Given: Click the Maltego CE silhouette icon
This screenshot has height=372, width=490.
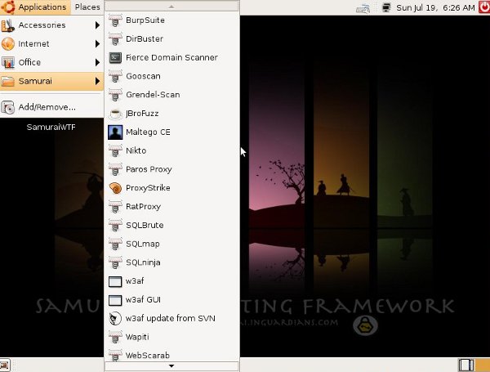Looking at the screenshot, I should (x=115, y=132).
